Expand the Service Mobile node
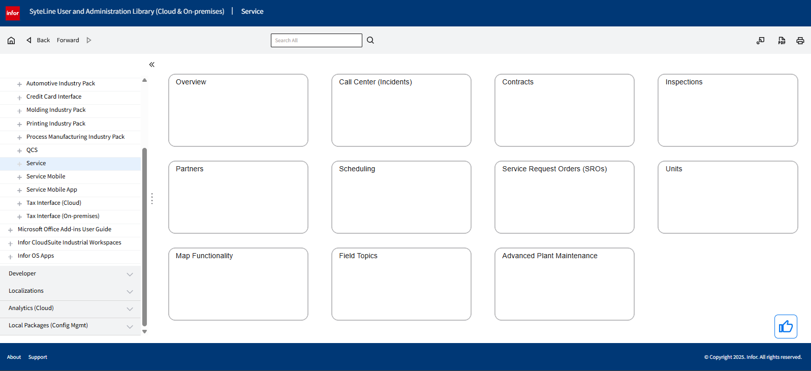811x371 pixels. tap(19, 177)
